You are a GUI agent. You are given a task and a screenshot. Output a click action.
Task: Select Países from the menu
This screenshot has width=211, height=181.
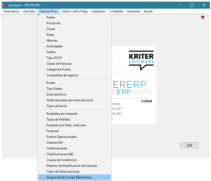74,17
